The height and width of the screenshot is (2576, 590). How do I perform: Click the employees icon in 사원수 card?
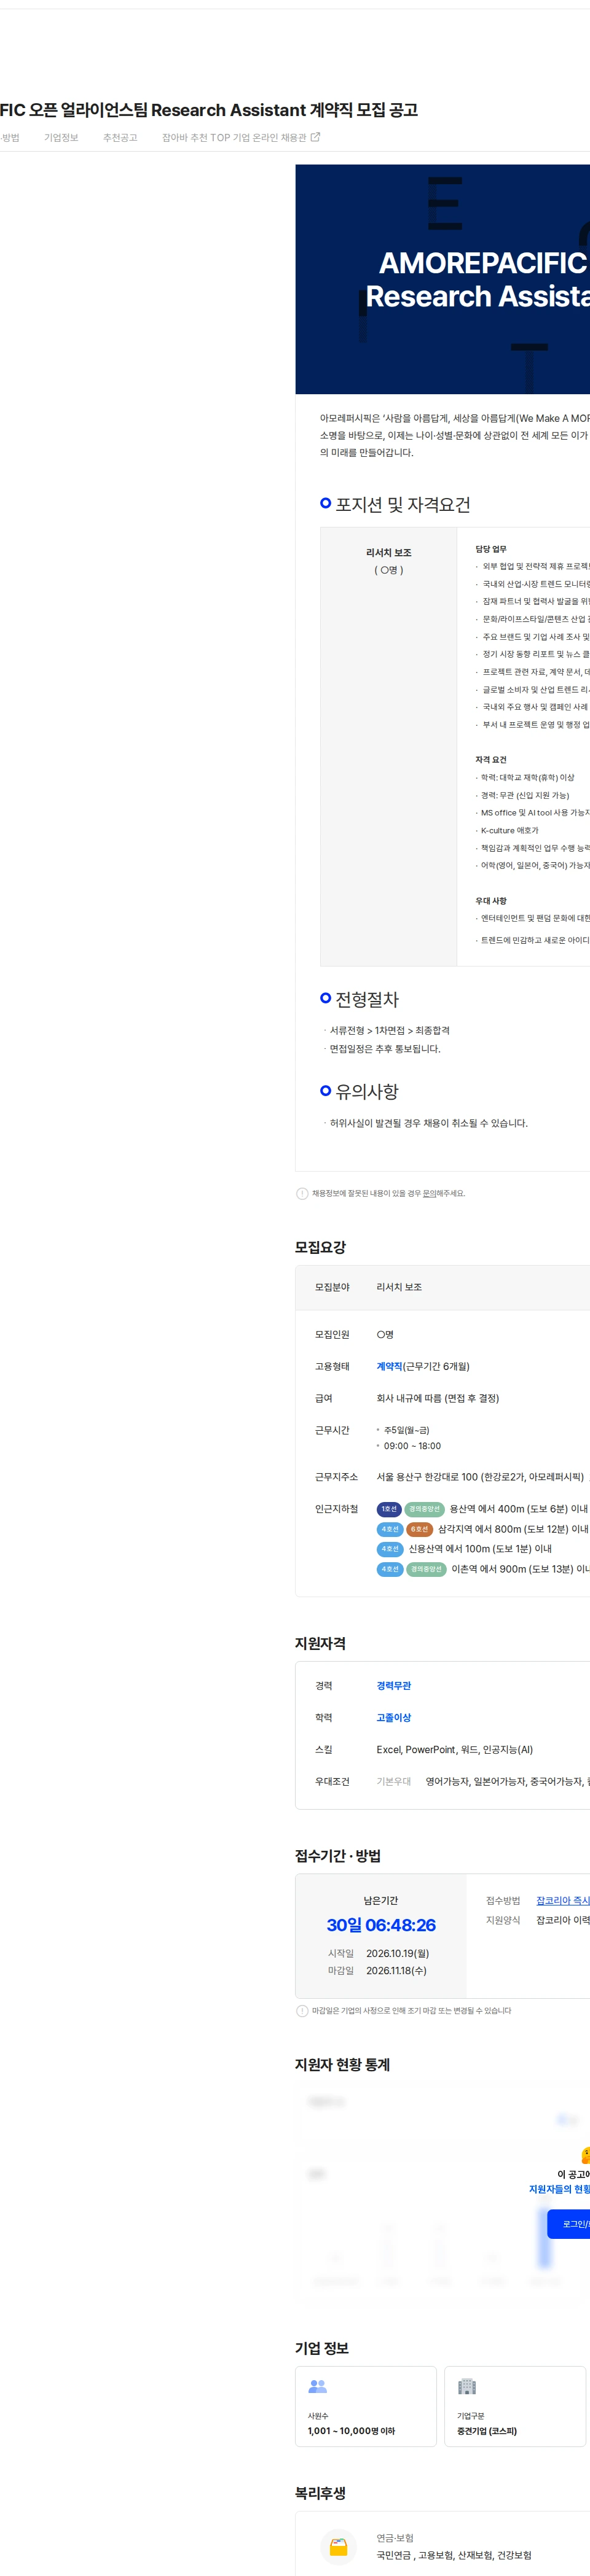318,2386
